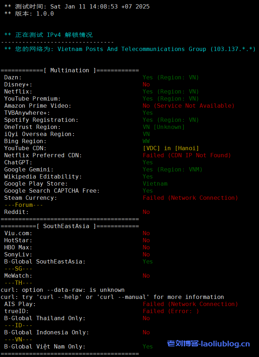Click the Multination section header
The width and height of the screenshot is (259, 357).
coord(70,70)
